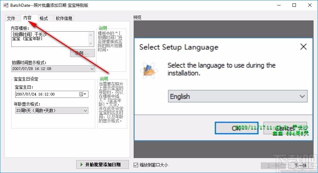The height and width of the screenshot is (173, 318).
Task: Click the BatchDate app icon in title bar
Action: [5, 5]
